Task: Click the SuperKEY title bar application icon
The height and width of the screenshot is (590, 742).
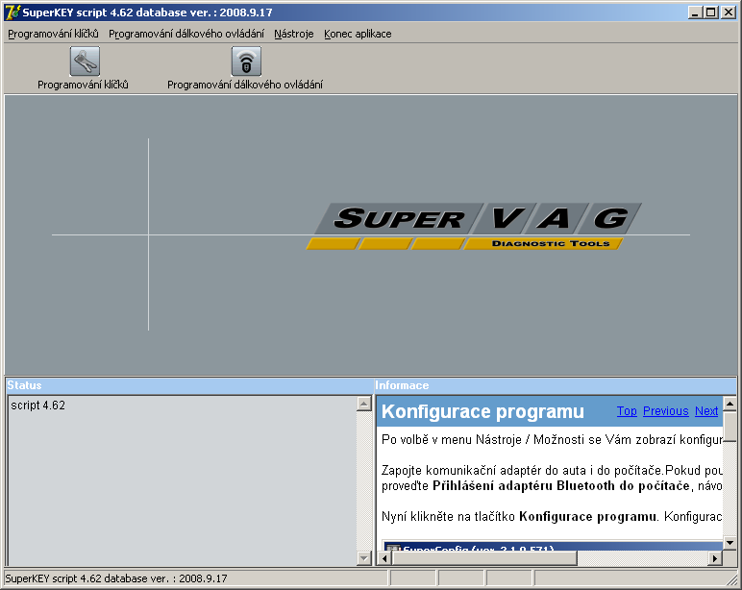Action: [x=12, y=12]
